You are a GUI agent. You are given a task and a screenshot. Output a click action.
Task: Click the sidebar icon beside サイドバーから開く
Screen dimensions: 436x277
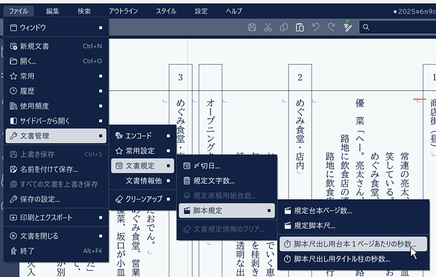click(x=13, y=121)
